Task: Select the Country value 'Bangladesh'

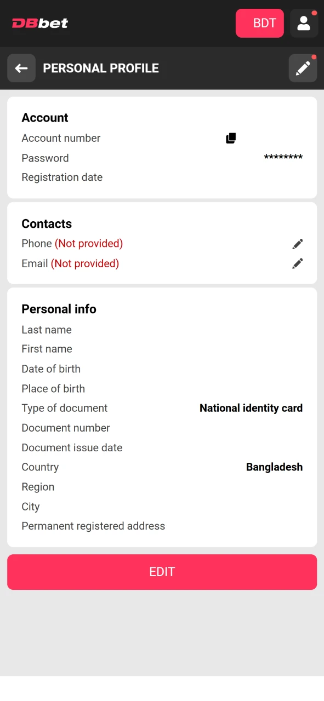Action: point(274,467)
